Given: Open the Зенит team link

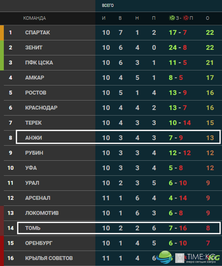Looking at the screenshot, I should (x=34, y=48).
